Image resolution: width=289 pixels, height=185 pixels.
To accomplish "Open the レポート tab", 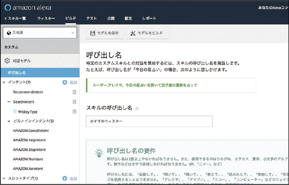I will coord(149,18).
